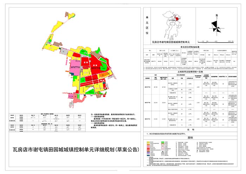Click the main title 瓦房店市谢屯镇田园城 text
Screen dimensions: 246x174
tap(75, 149)
